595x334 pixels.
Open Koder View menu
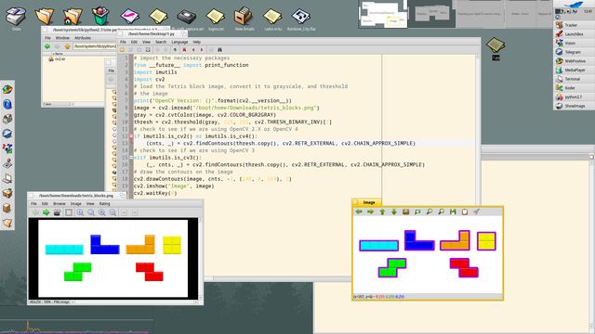(x=146, y=42)
